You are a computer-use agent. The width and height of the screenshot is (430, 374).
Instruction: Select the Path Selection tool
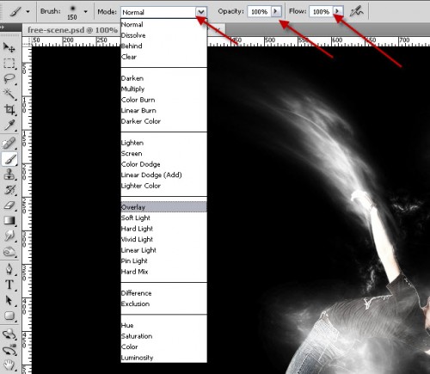[9, 300]
